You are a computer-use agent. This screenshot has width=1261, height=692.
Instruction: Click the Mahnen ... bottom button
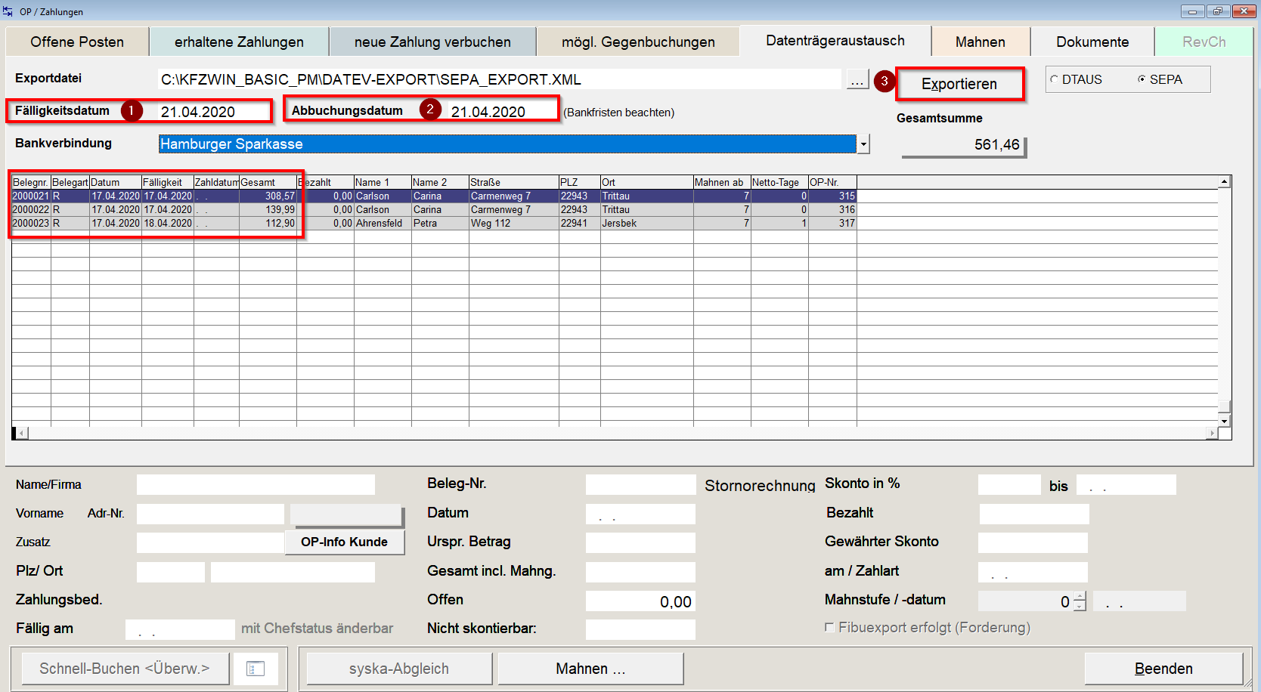[x=590, y=669]
